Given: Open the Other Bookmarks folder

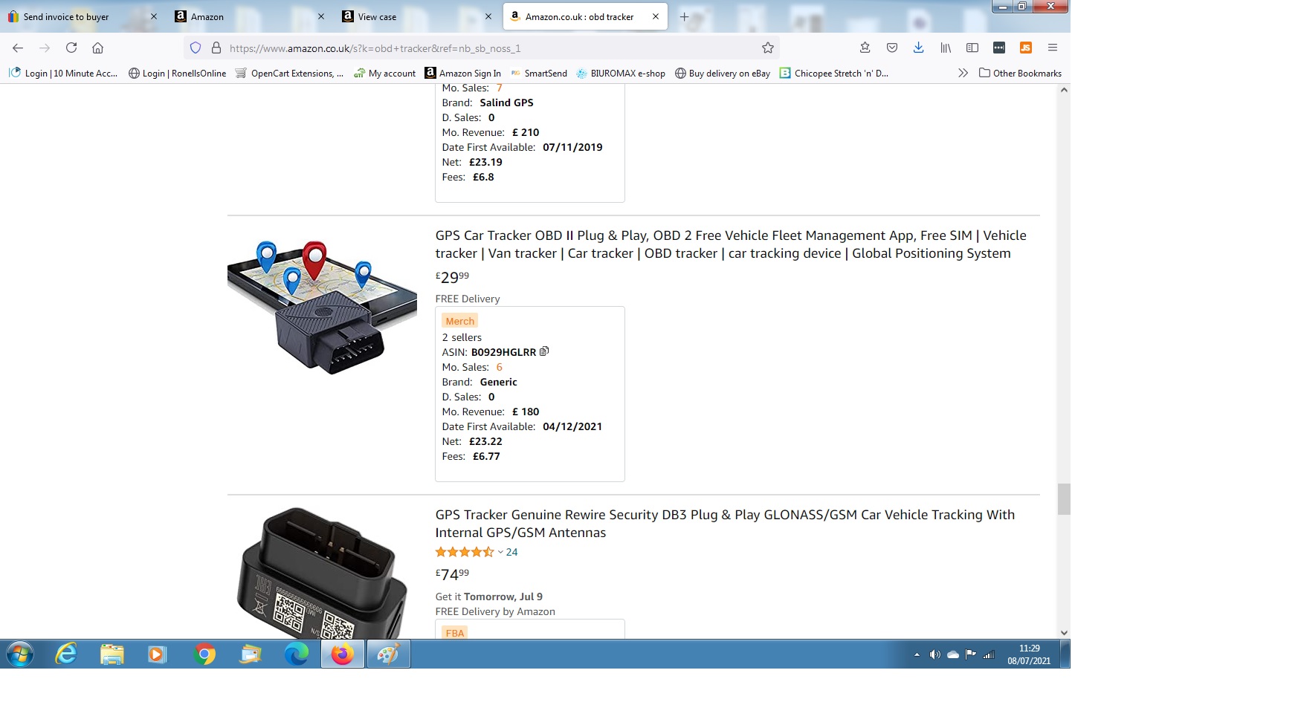Looking at the screenshot, I should pos(1020,73).
